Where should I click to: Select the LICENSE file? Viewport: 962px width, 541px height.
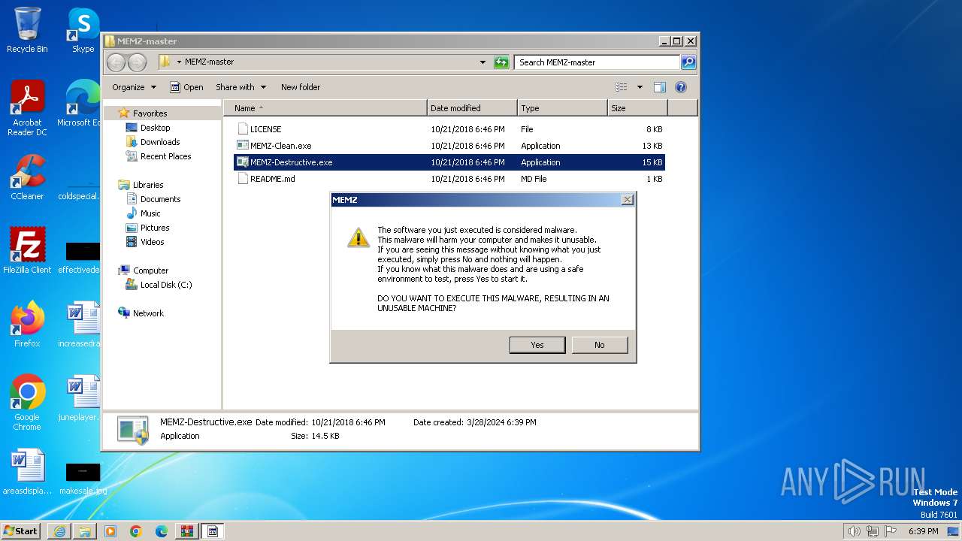click(449, 129)
